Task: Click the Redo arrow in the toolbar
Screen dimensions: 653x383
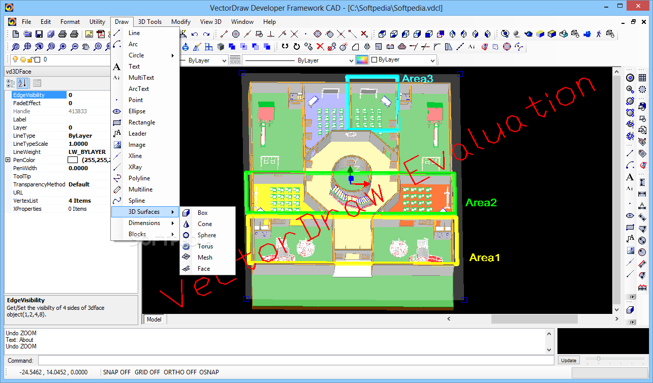Action: pos(206,34)
